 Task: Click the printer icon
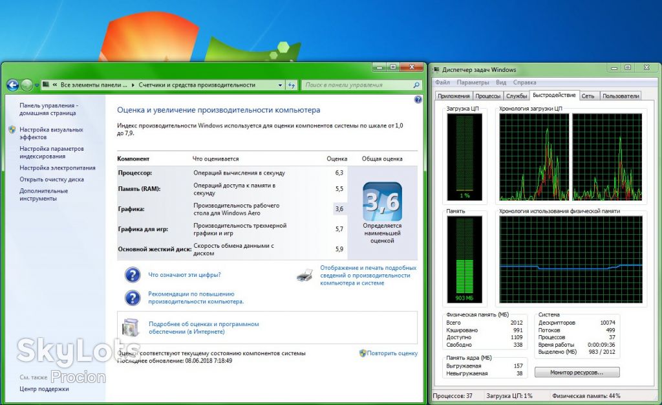point(305,276)
